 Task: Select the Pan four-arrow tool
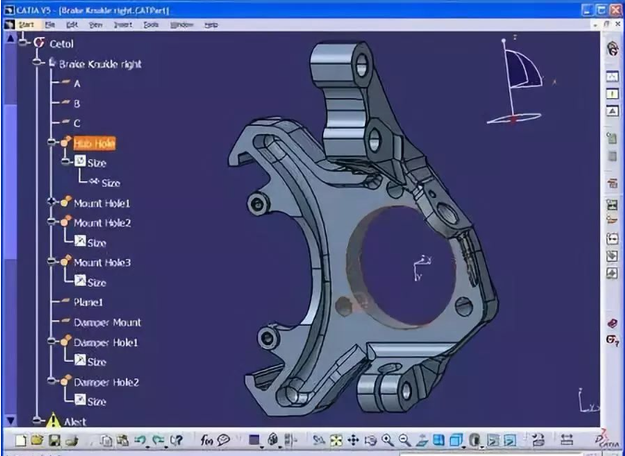tap(353, 440)
